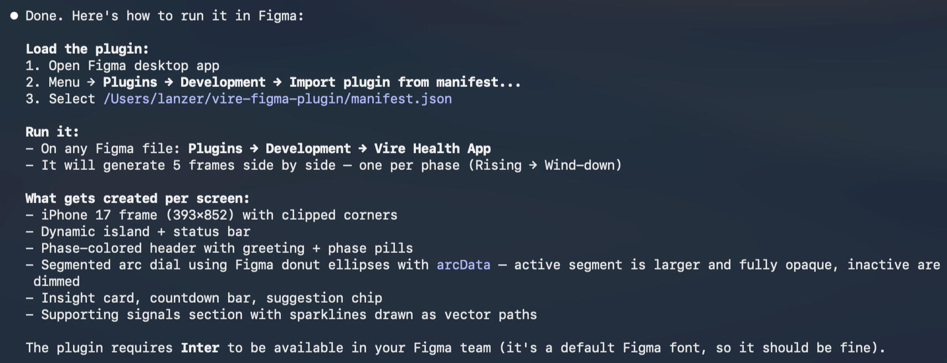This screenshot has width=947, height=363.
Task: Click the "Load the plugin:" heading
Action: (87, 49)
